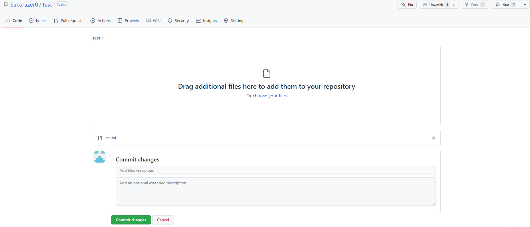Click the repository icon beside Sakurazer0
The width and height of the screenshot is (530, 227).
(x=6, y=5)
